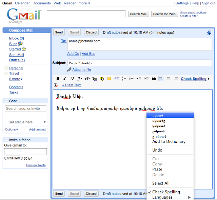Decrease the indent
Image resolution: width=217 pixels, height=200 pixels.
(139, 79)
